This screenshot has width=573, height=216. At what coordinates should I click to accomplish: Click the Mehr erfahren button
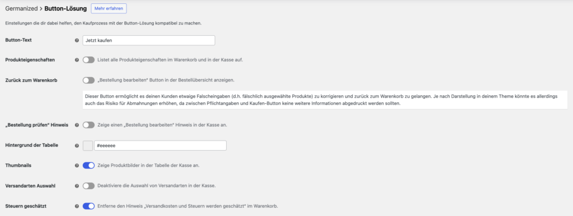click(x=109, y=8)
